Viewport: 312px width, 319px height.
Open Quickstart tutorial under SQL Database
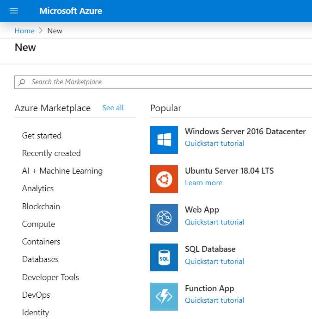[x=214, y=262]
